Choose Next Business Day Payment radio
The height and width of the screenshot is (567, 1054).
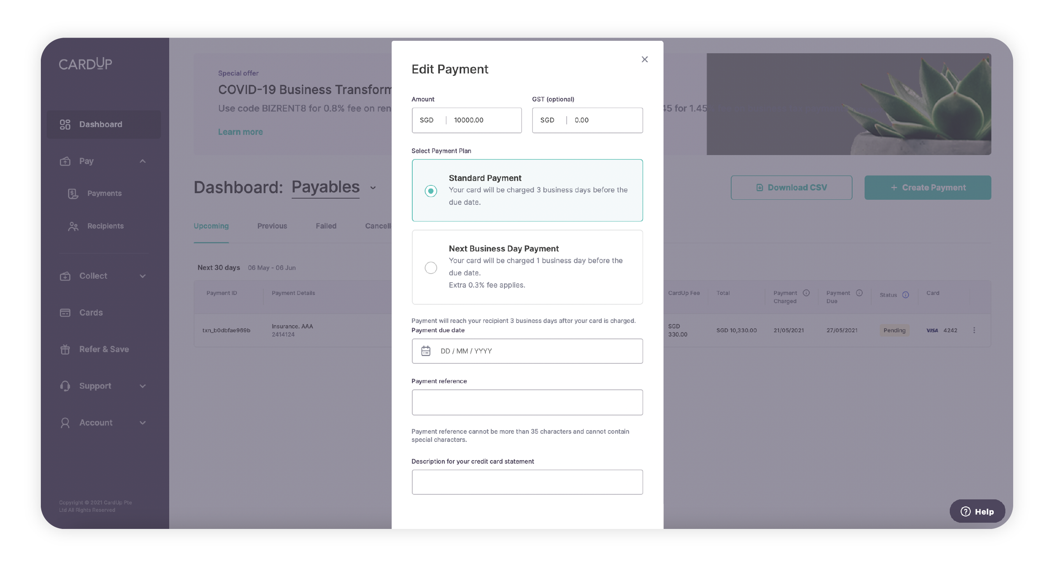click(x=431, y=268)
